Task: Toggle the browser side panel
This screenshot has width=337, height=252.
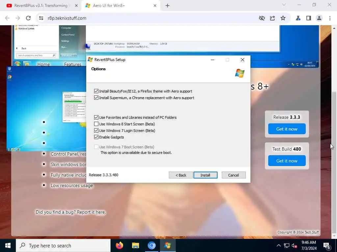Action: pos(309,18)
